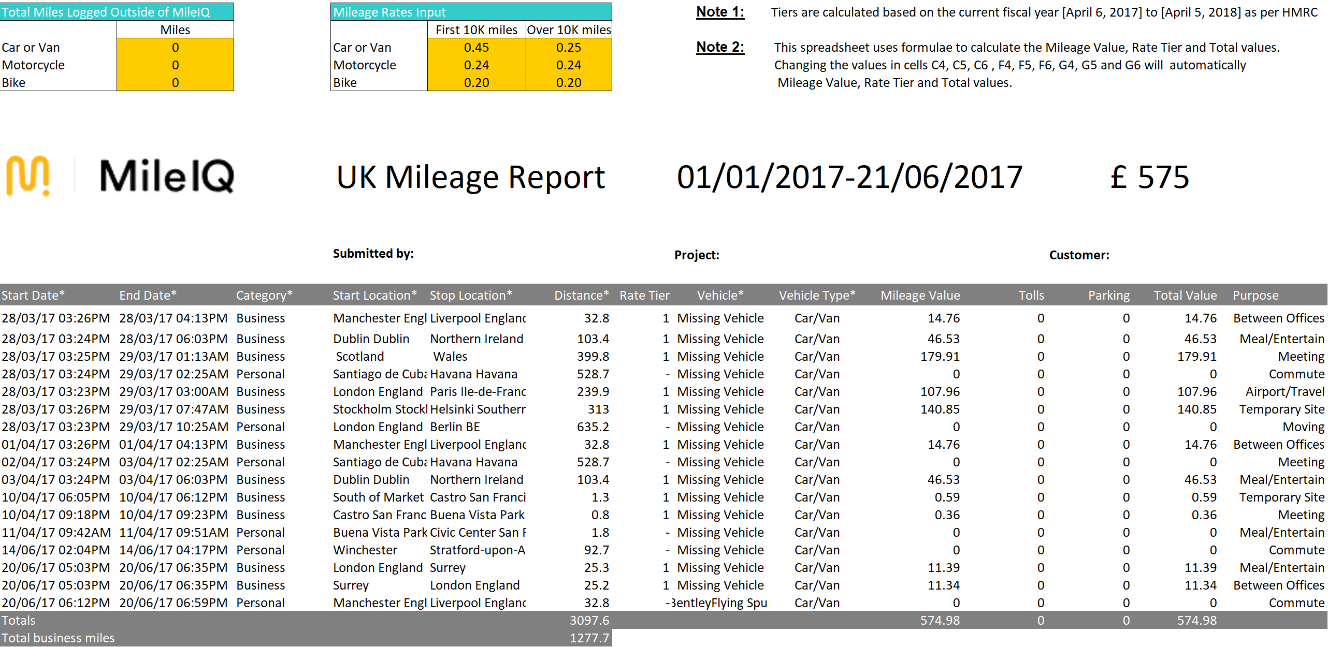This screenshot has width=1328, height=647.
Task: Click the 'Start Date*' column header
Action: pyautogui.click(x=33, y=296)
